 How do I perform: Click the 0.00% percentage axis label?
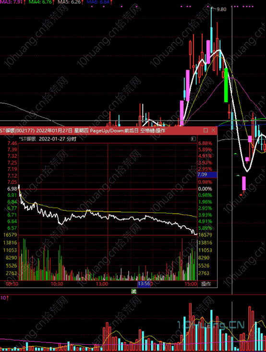click(205, 189)
